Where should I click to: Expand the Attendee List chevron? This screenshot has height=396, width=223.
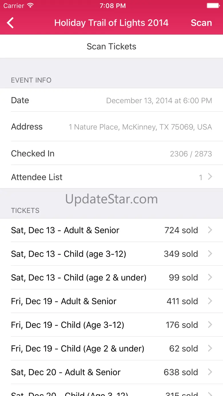(210, 177)
